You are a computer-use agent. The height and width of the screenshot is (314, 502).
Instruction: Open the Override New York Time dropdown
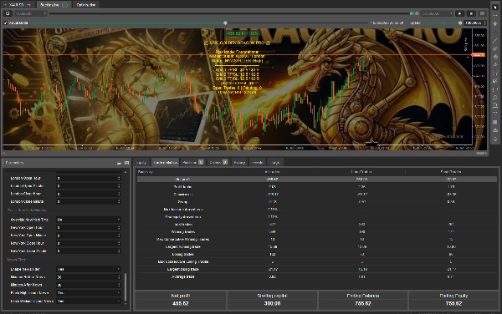point(89,220)
